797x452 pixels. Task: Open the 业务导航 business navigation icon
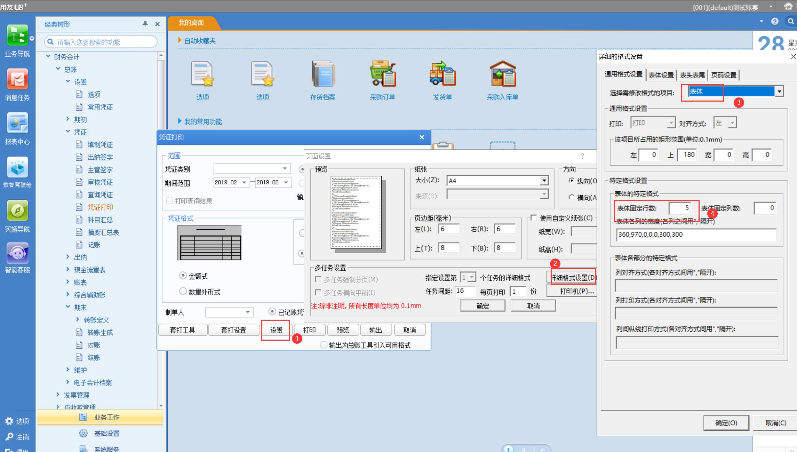tap(17, 35)
